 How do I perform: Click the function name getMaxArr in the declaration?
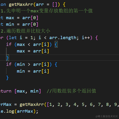21,4
